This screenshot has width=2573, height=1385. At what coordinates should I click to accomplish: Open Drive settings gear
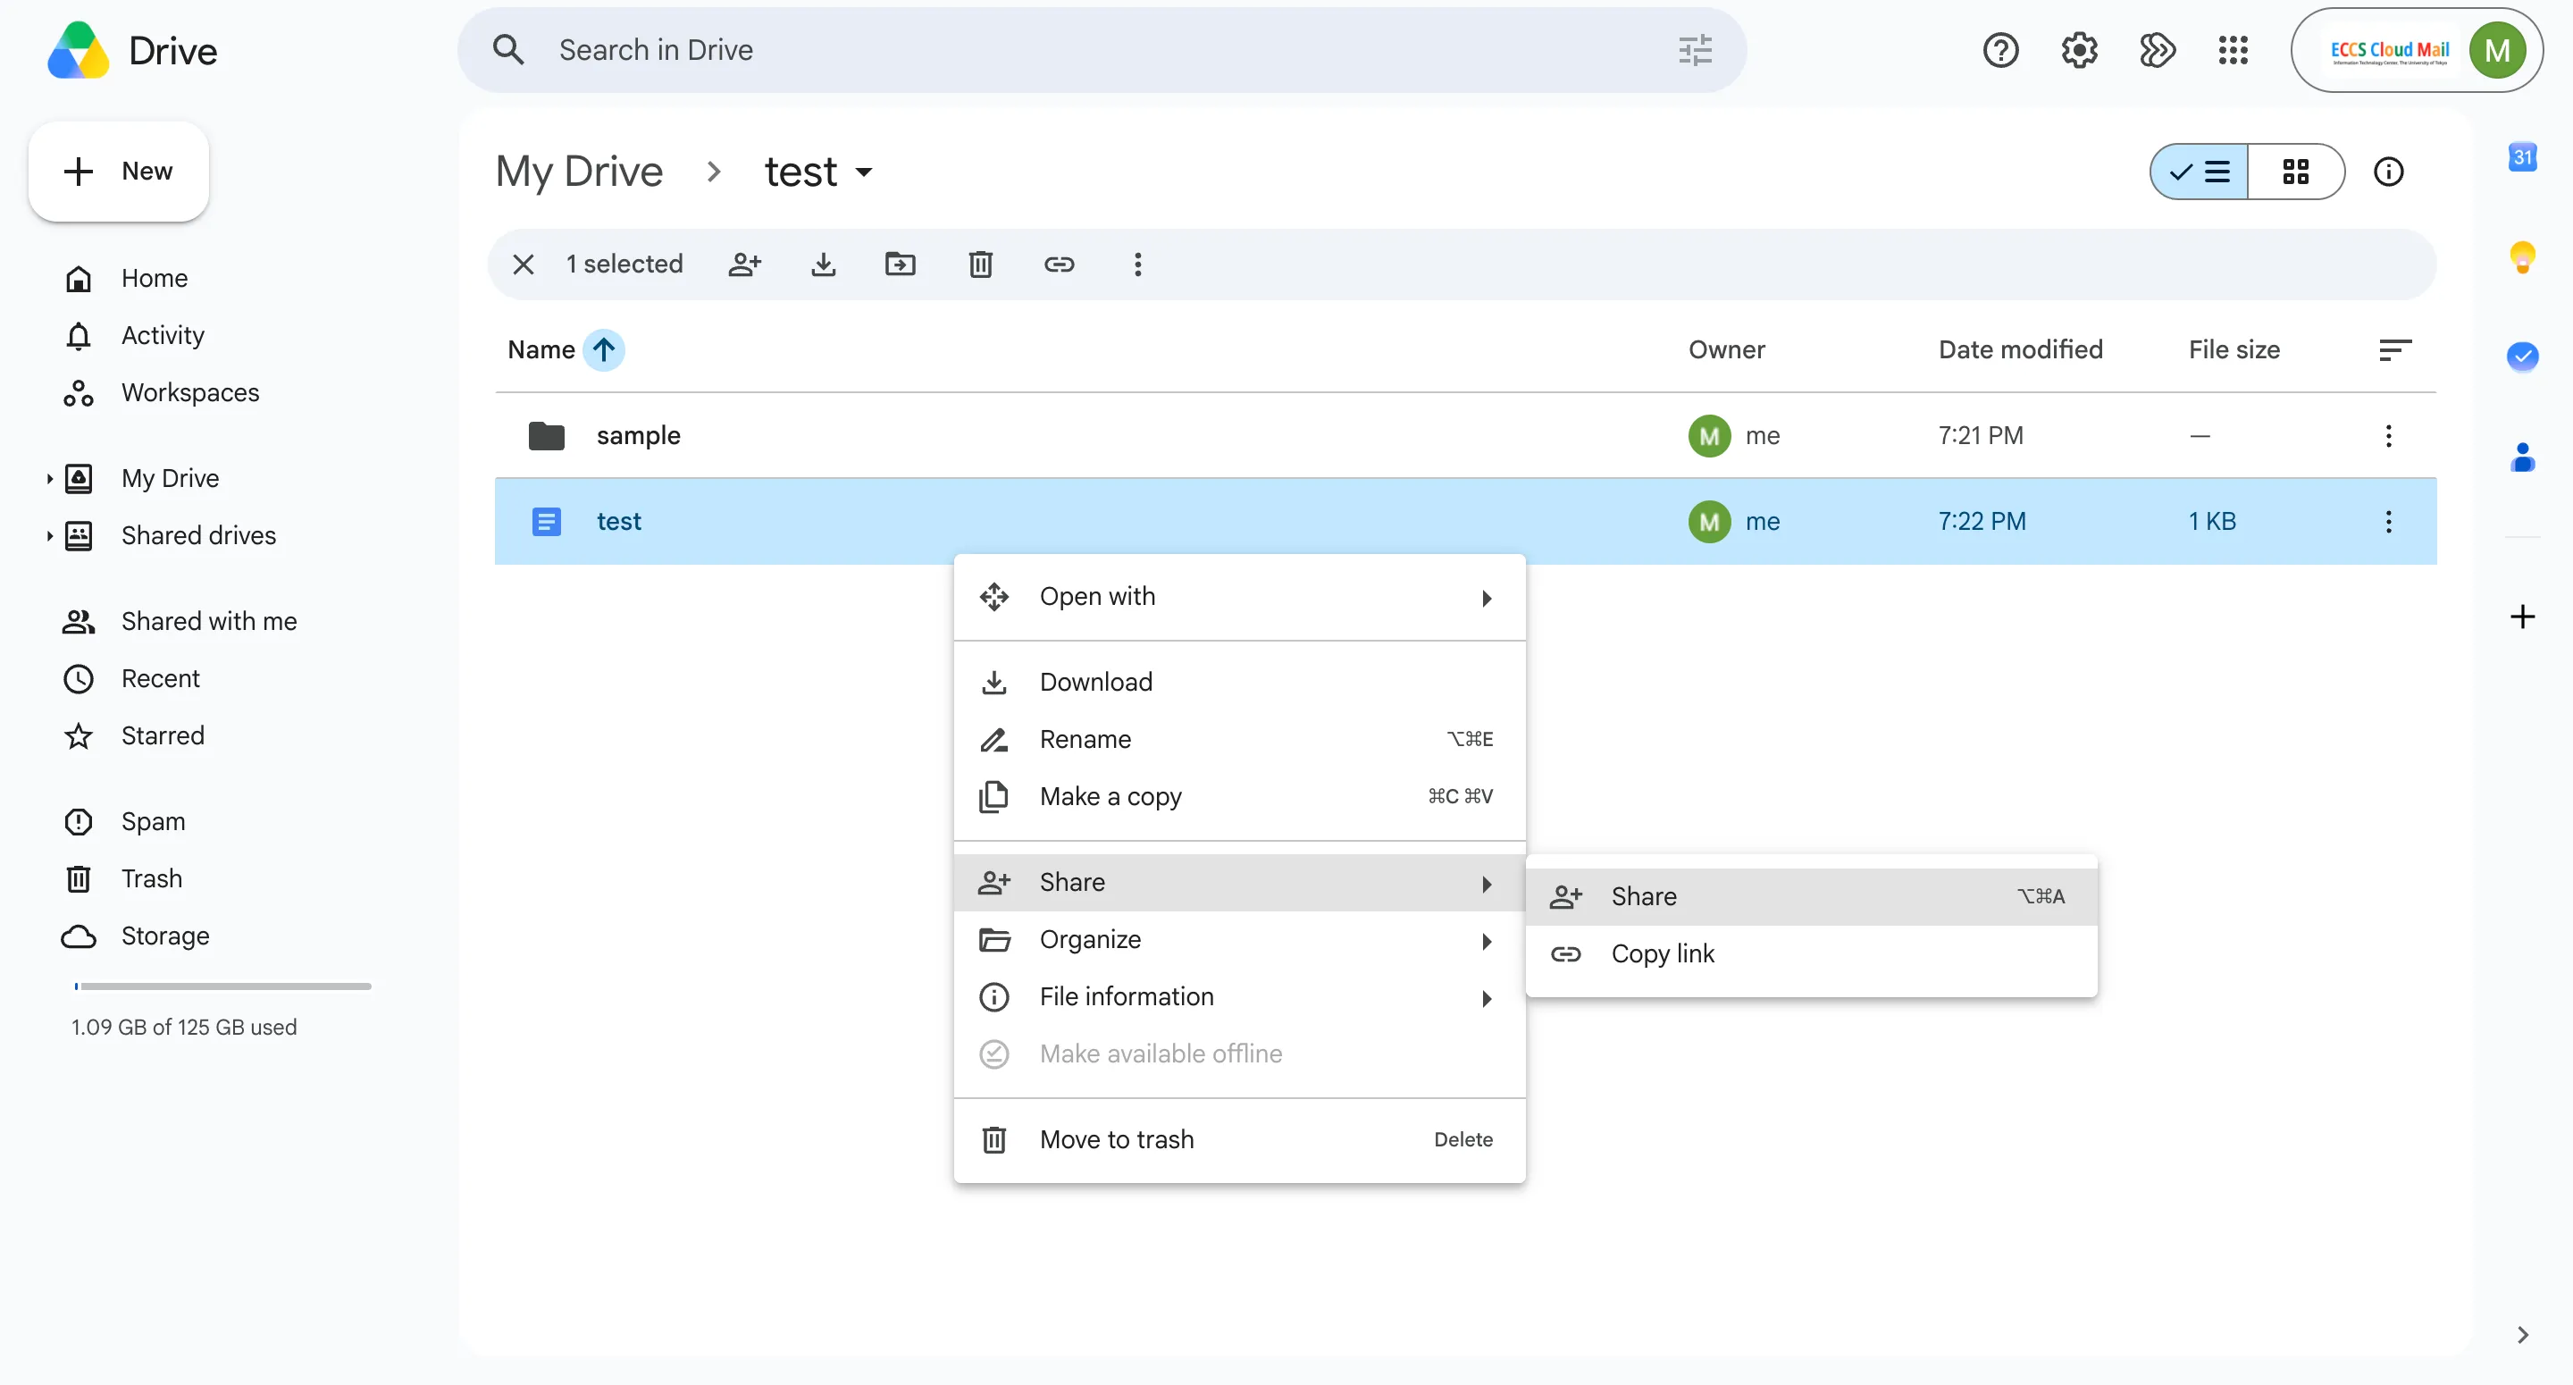2080,50
